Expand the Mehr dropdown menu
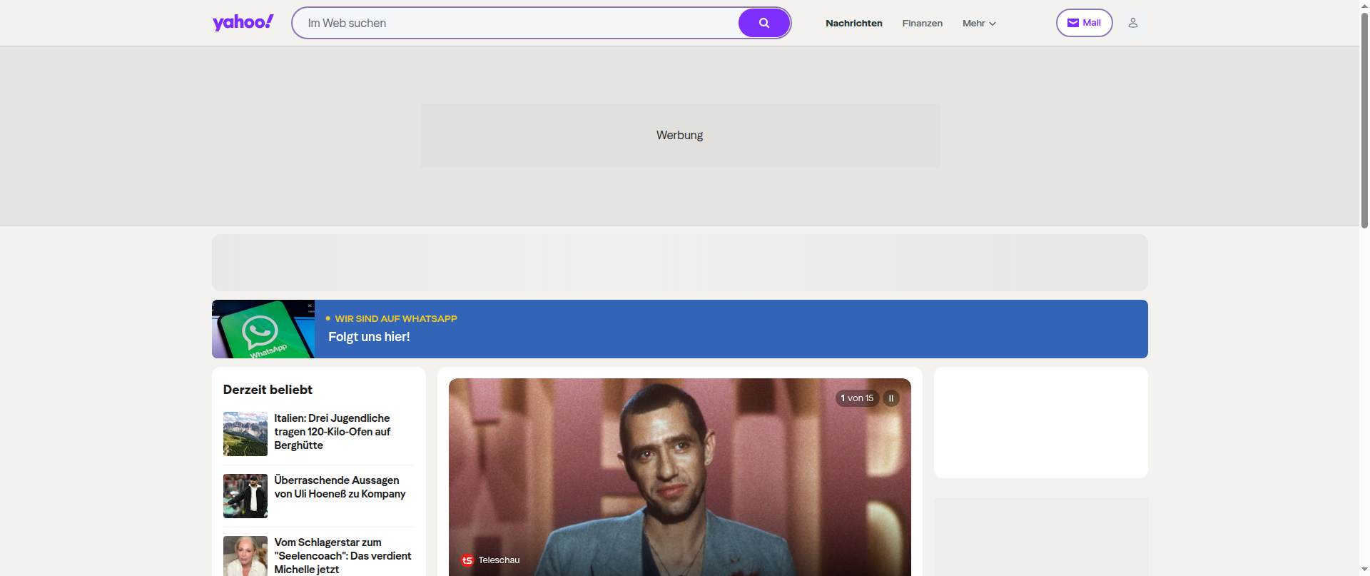Viewport: 1370px width, 576px height. pos(979,24)
